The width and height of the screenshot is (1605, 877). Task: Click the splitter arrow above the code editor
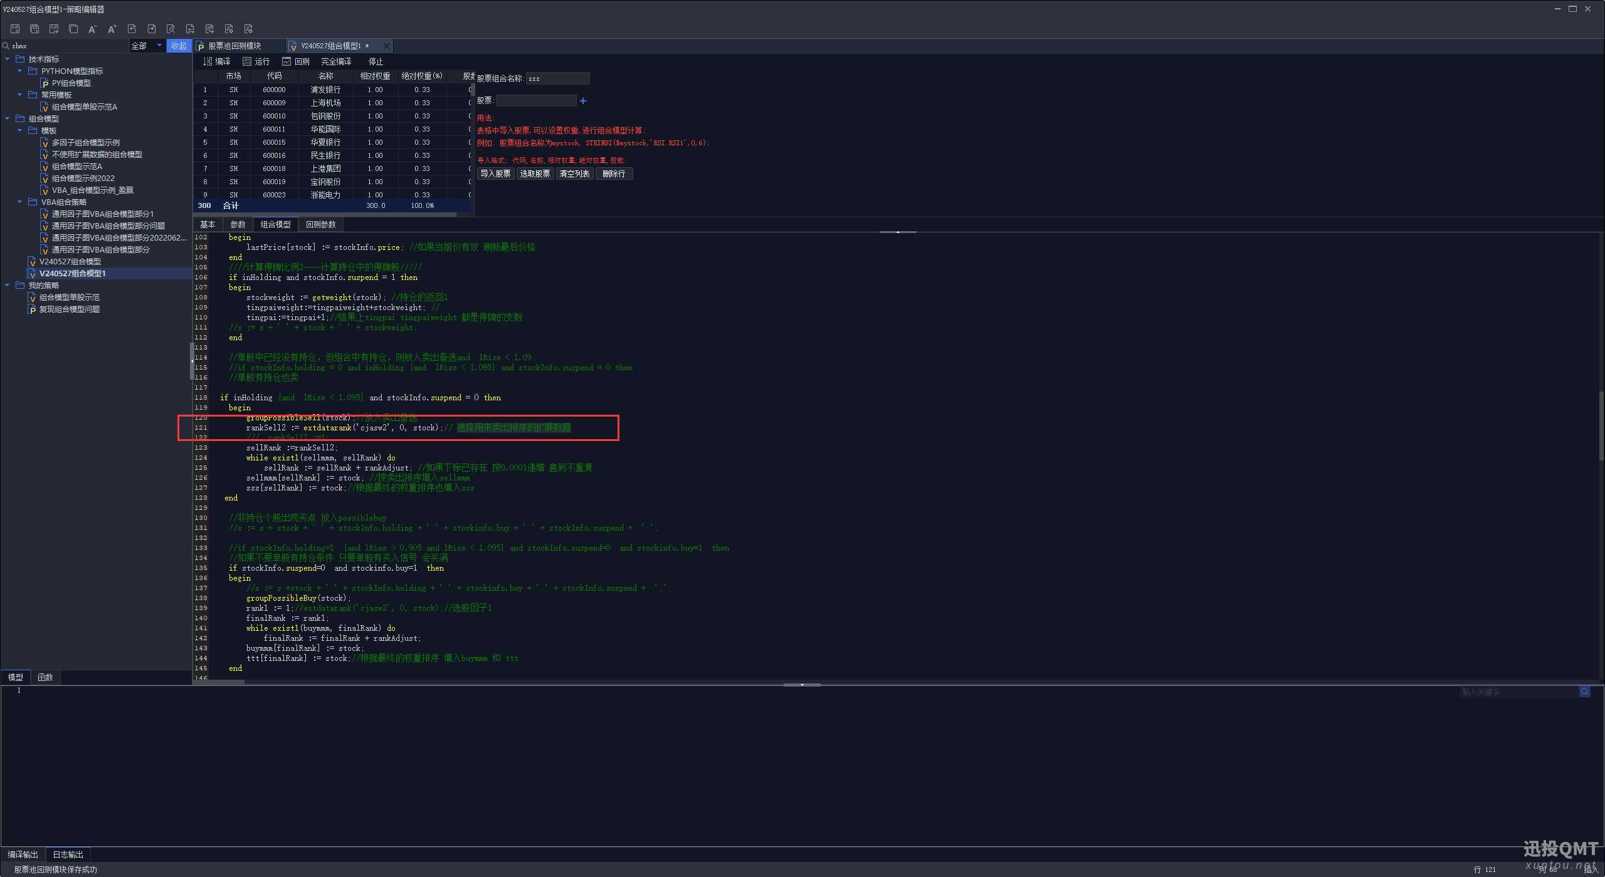(x=898, y=232)
